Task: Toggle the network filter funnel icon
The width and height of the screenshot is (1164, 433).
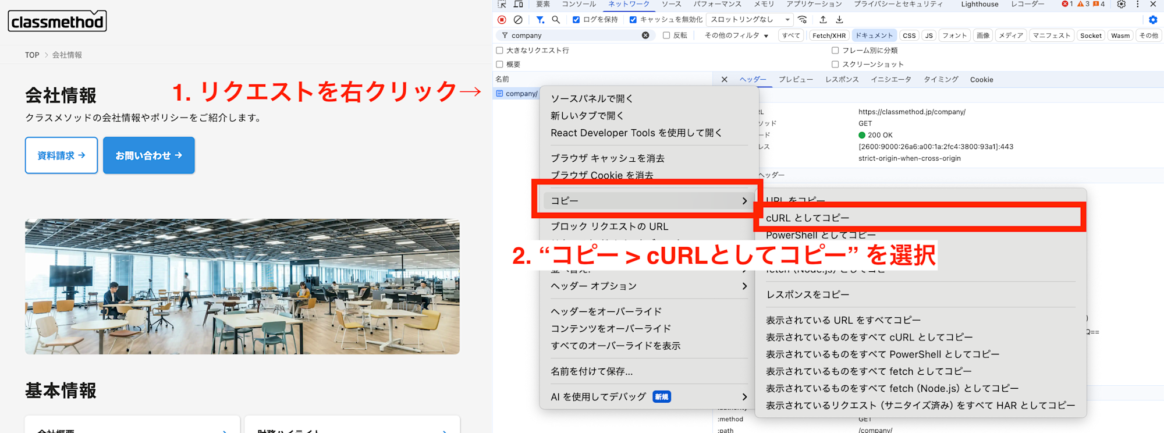Action: [540, 20]
